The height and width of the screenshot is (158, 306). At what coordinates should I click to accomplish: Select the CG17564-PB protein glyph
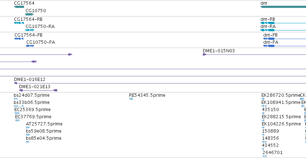click(x=19, y=39)
